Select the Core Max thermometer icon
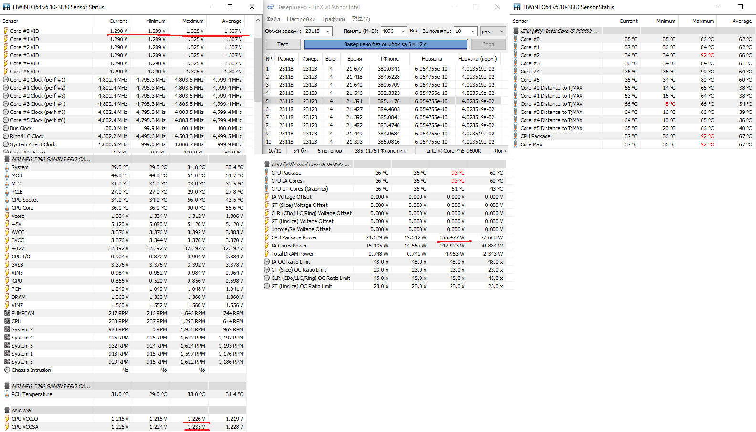The height and width of the screenshot is (432, 756). click(x=515, y=144)
